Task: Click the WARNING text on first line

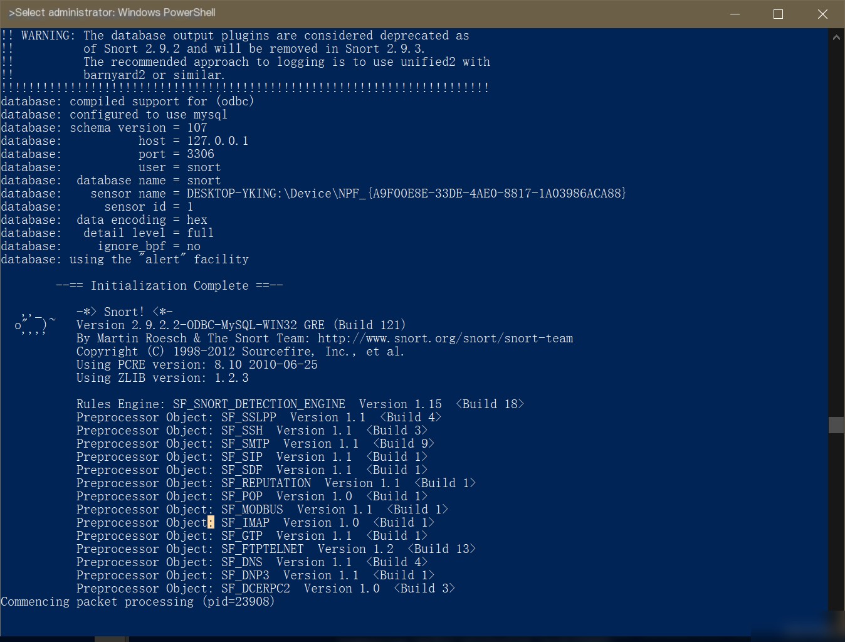Action: (46, 36)
